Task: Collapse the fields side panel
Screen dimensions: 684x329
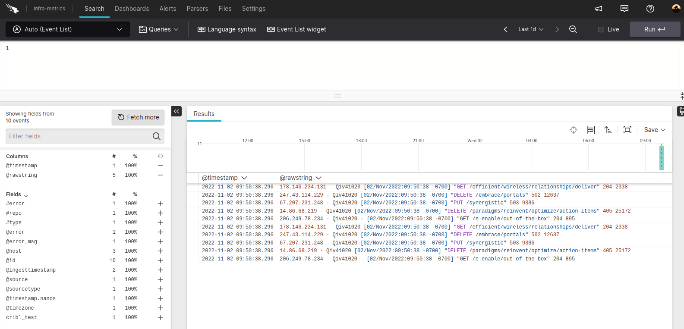Action: [177, 111]
